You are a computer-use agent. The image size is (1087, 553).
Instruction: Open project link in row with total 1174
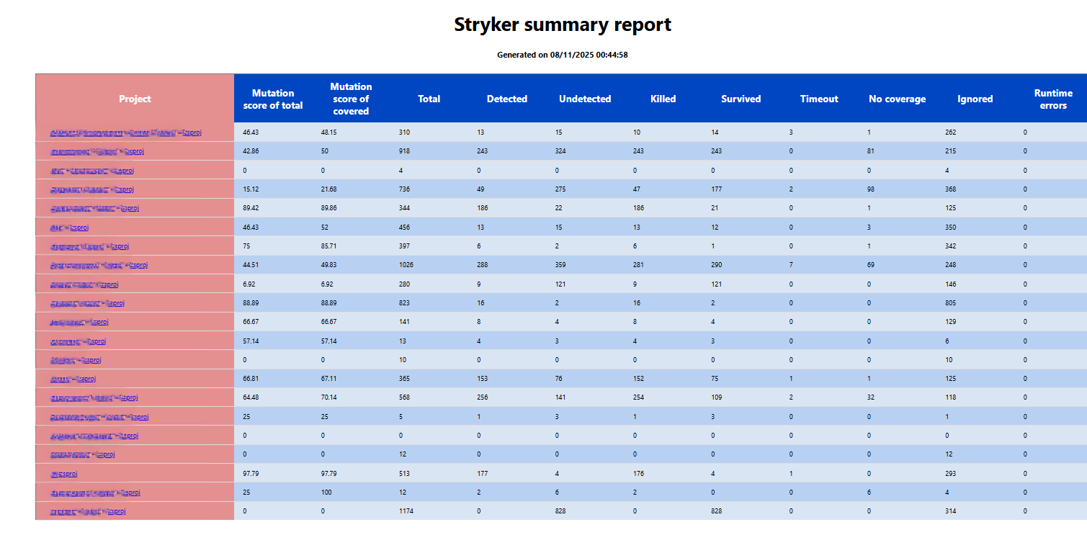point(88,512)
